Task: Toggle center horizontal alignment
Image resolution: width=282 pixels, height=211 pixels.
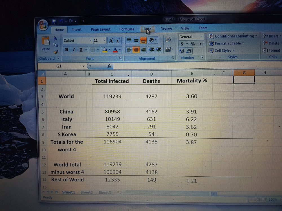Action: (136, 50)
